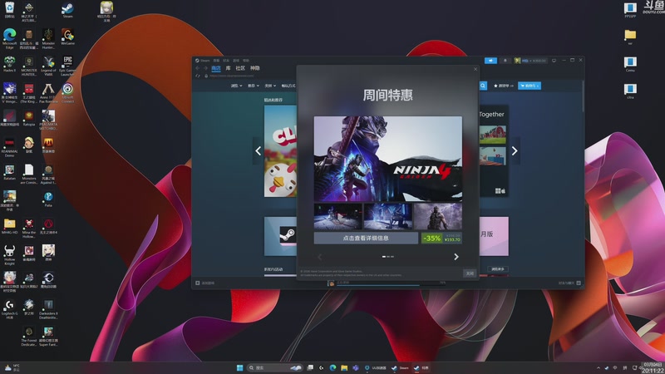Viewport: 665px width, 374px height.
Task: Click the featured carousel right arrow
Action: [515, 150]
